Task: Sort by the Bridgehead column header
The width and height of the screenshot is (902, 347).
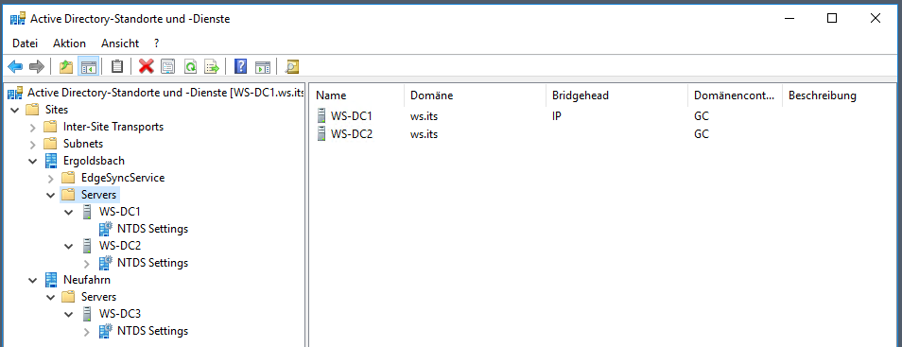Action: tap(616, 95)
